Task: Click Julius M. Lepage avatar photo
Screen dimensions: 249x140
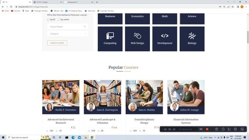Action: click(174, 107)
